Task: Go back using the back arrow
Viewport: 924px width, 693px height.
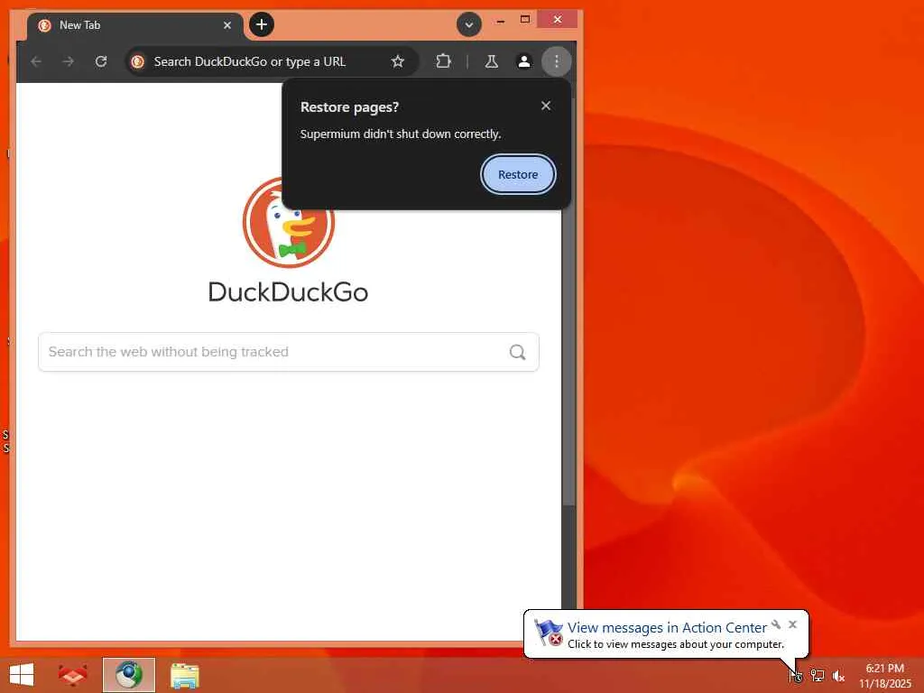Action: tap(36, 61)
